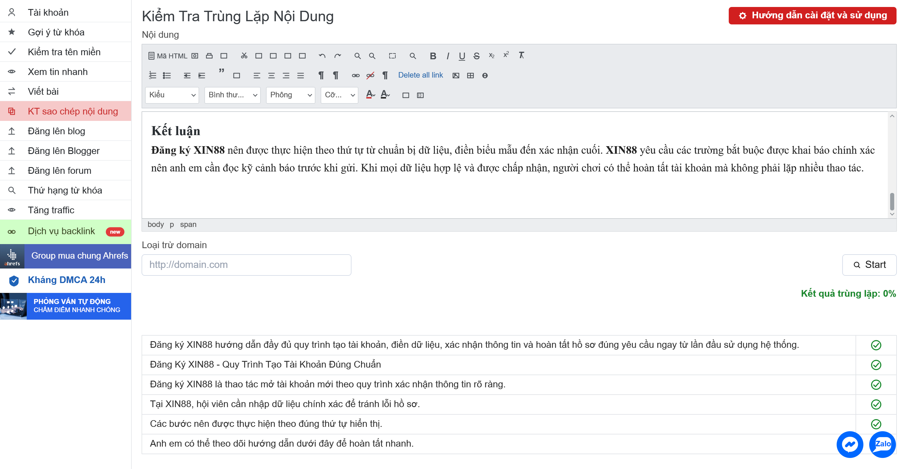Toggle italic formatting
The height and width of the screenshot is (469, 907).
[x=447, y=56]
